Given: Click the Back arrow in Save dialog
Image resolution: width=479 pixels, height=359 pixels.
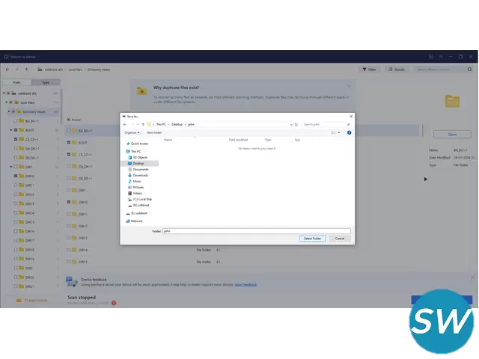Looking at the screenshot, I should coord(126,124).
